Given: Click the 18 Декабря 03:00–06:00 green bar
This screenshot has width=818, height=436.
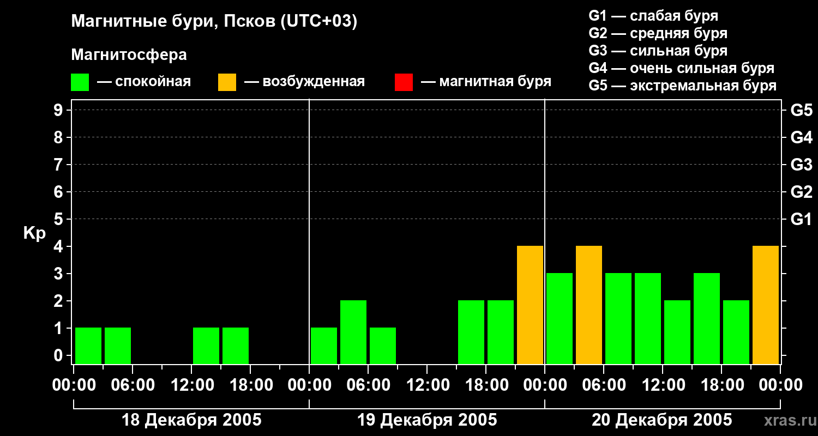Looking at the screenshot, I should tap(118, 346).
